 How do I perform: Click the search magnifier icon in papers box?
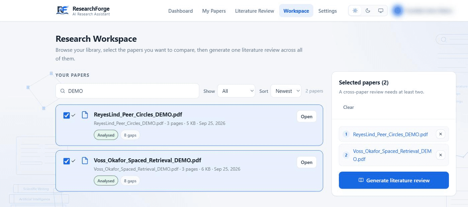pyautogui.click(x=63, y=91)
